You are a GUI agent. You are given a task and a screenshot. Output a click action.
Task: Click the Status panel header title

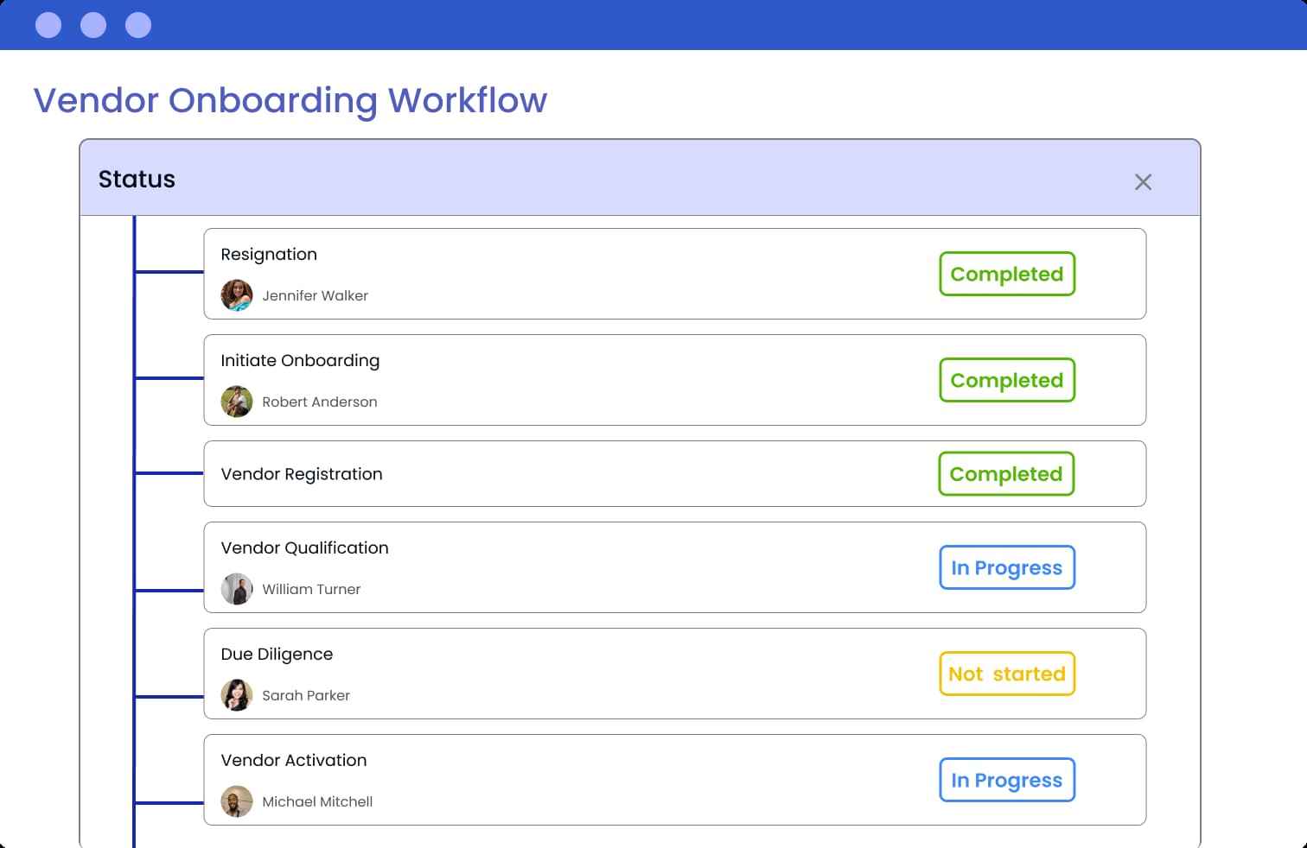coord(137,179)
